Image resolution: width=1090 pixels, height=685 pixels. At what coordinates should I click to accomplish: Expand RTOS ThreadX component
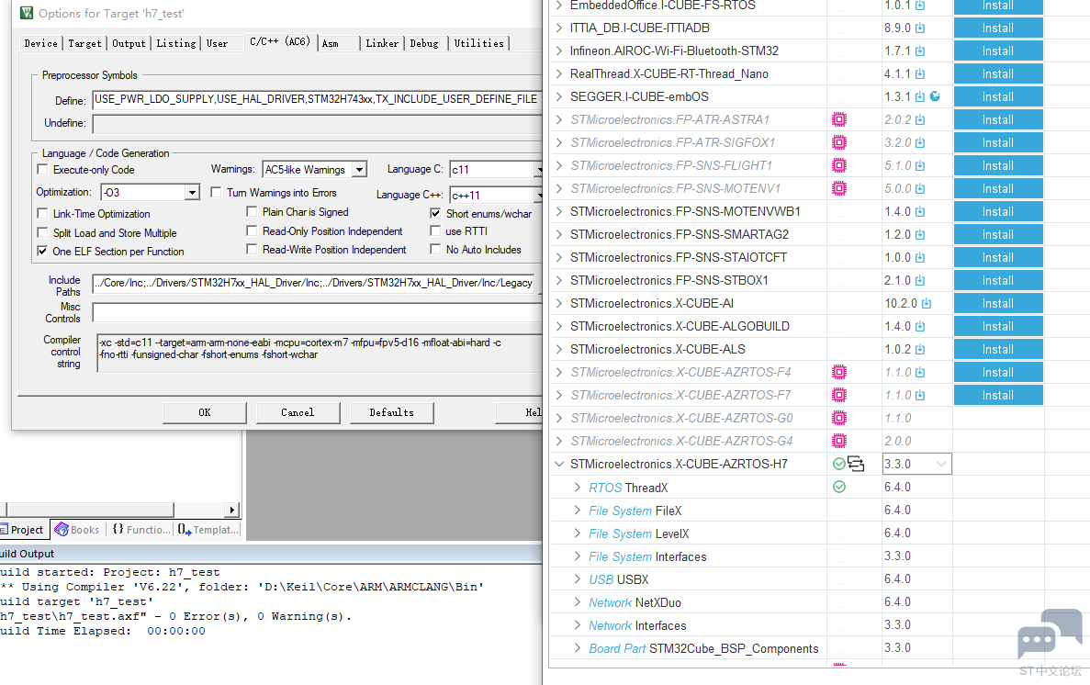click(577, 488)
